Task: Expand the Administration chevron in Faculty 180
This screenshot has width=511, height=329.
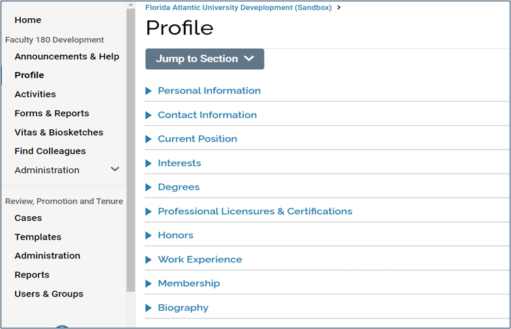Action: (x=115, y=170)
